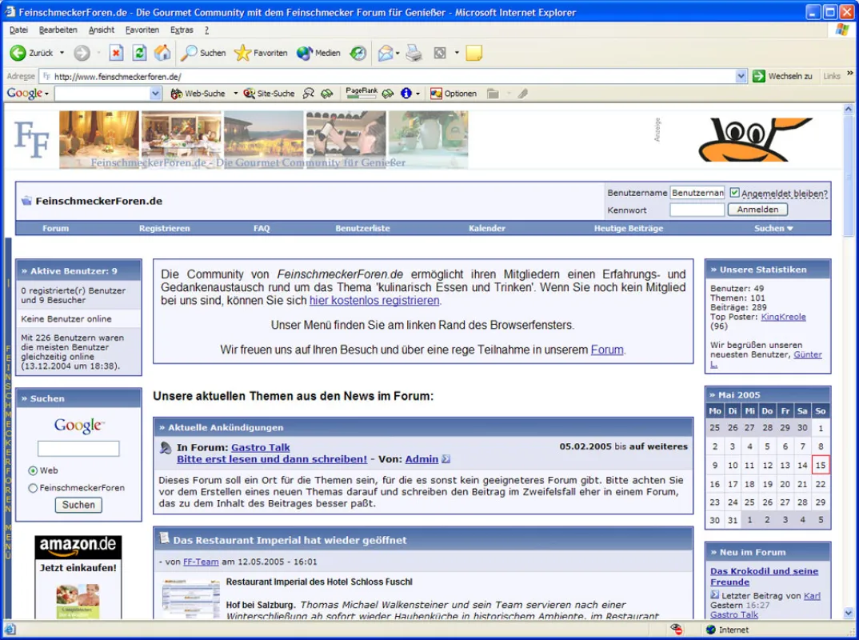This screenshot has width=859, height=640.
Task: Click the Benutzername input field
Action: pos(697,193)
